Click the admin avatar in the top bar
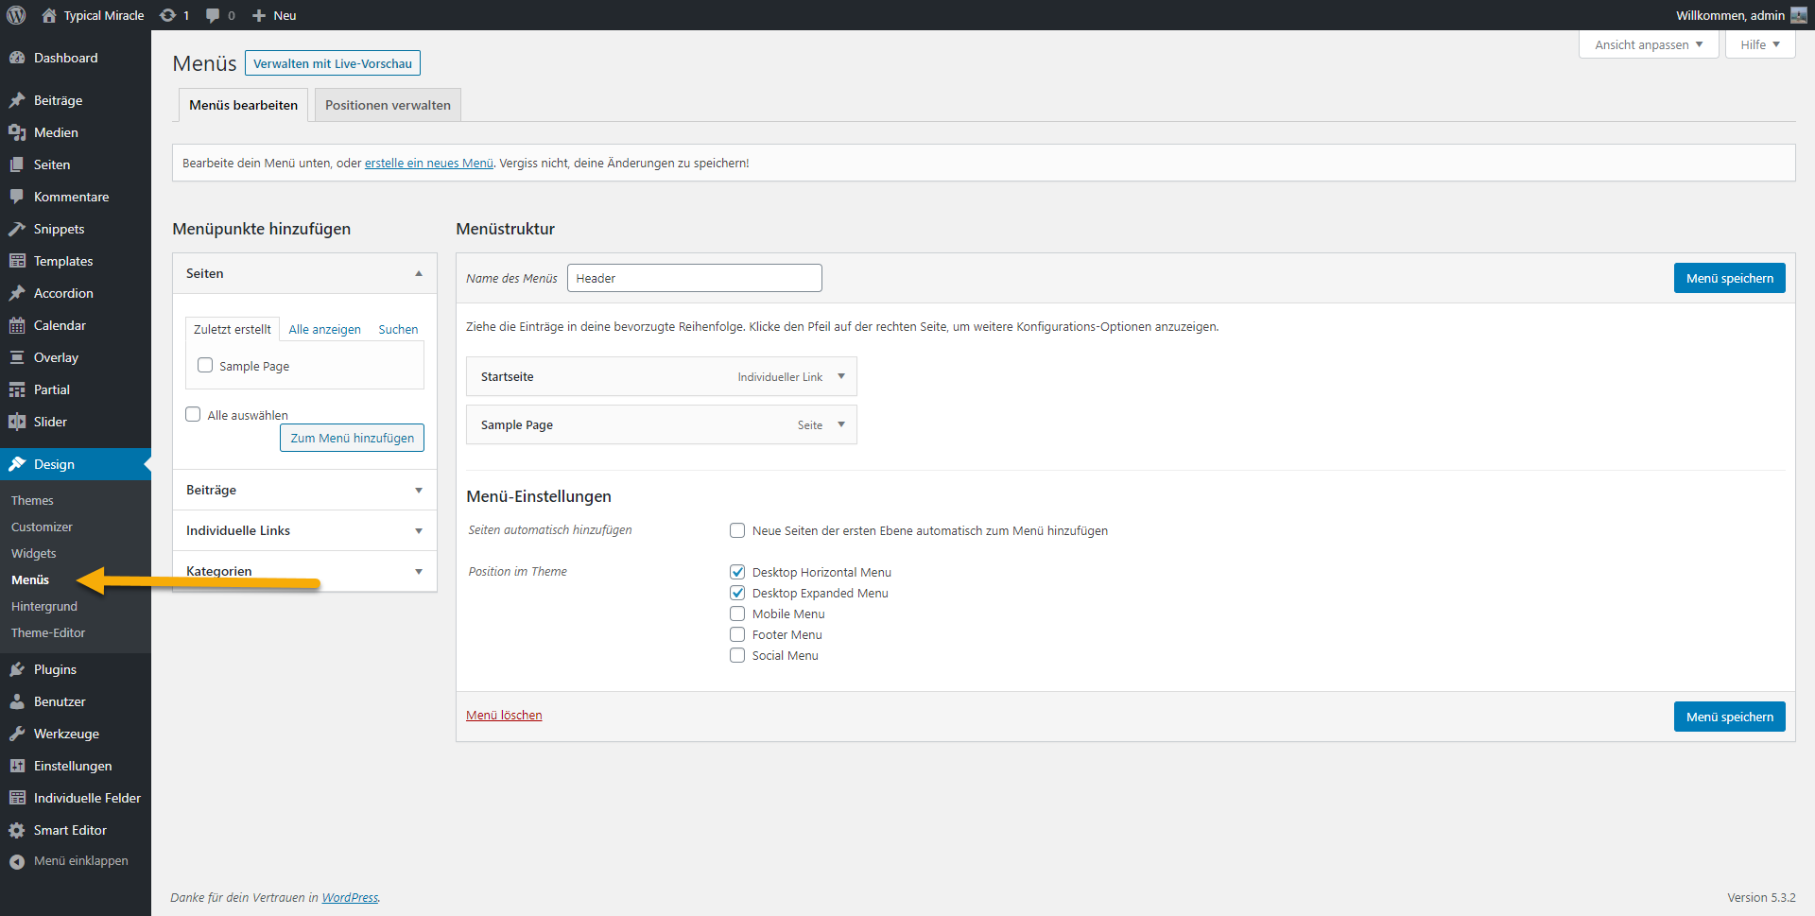Image resolution: width=1815 pixels, height=916 pixels. click(1799, 15)
